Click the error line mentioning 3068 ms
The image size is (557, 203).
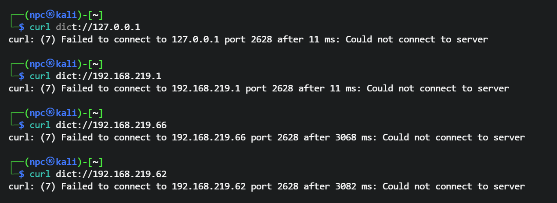[267, 137]
